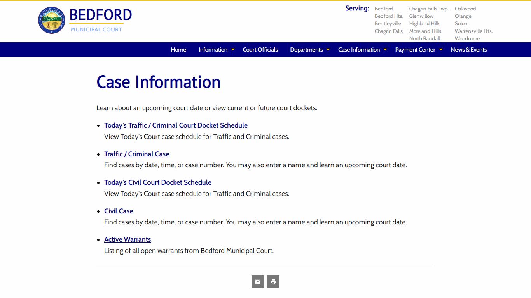Image resolution: width=531 pixels, height=298 pixels.
Task: Click the Ohio state seal logo
Action: tap(52, 20)
